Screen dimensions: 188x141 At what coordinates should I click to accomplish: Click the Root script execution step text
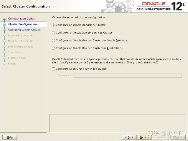[22, 41]
